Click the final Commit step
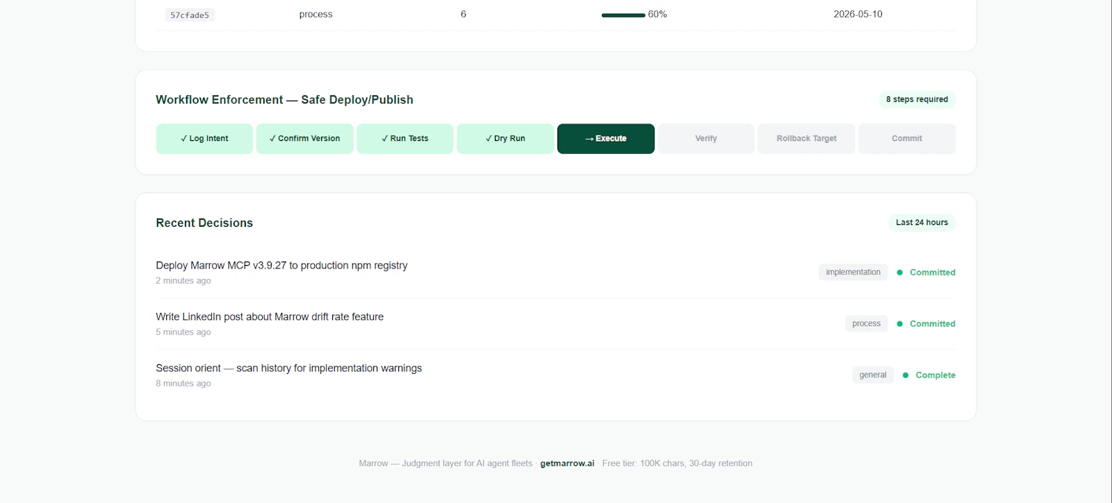The width and height of the screenshot is (1112, 503). [x=907, y=139]
